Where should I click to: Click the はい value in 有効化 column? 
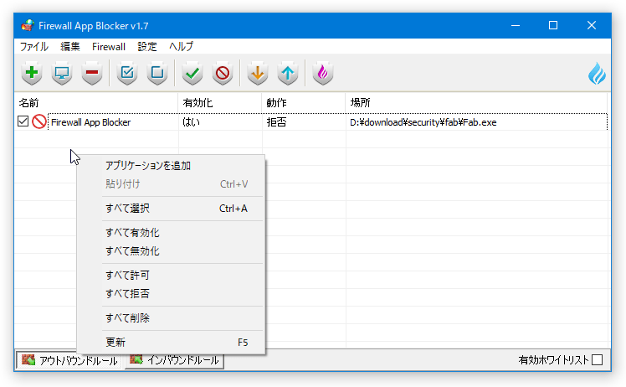[191, 122]
